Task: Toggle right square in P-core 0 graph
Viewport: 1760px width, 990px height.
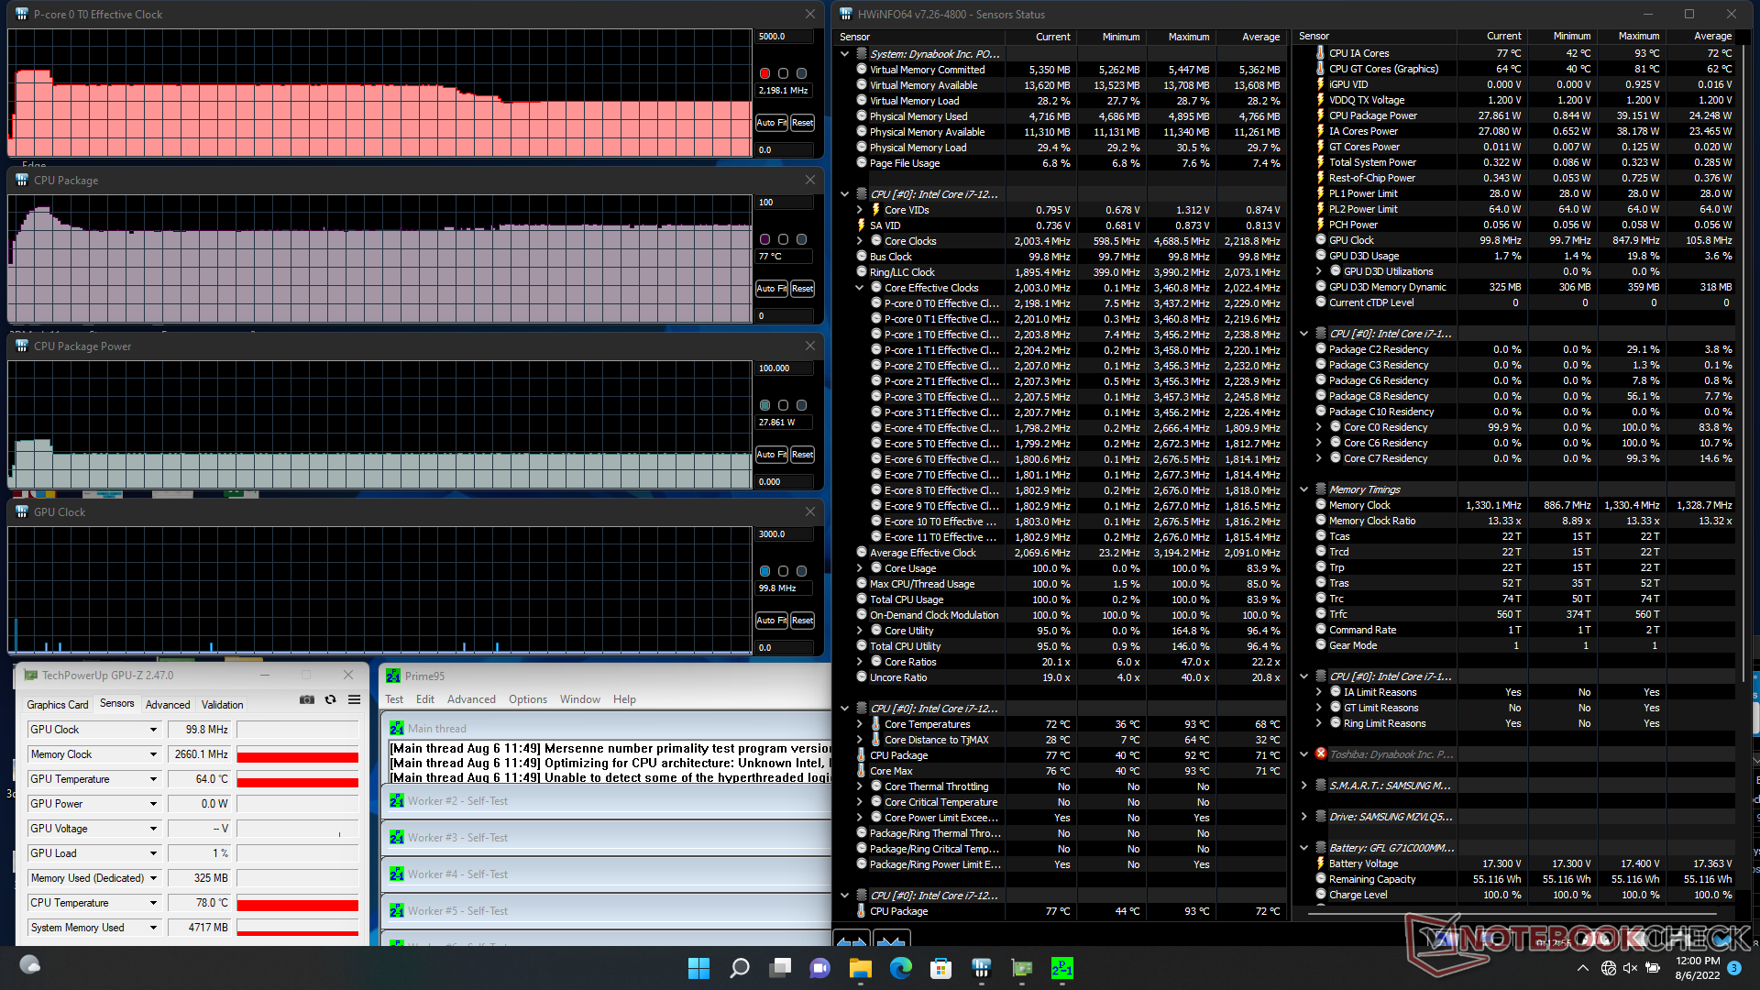Action: (x=801, y=73)
